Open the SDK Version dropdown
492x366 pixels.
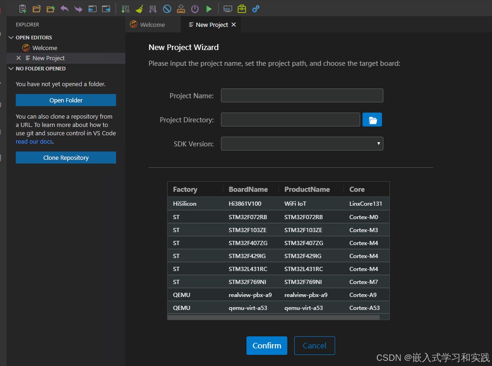302,144
